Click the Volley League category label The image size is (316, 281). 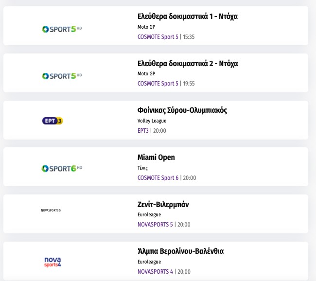tap(152, 121)
